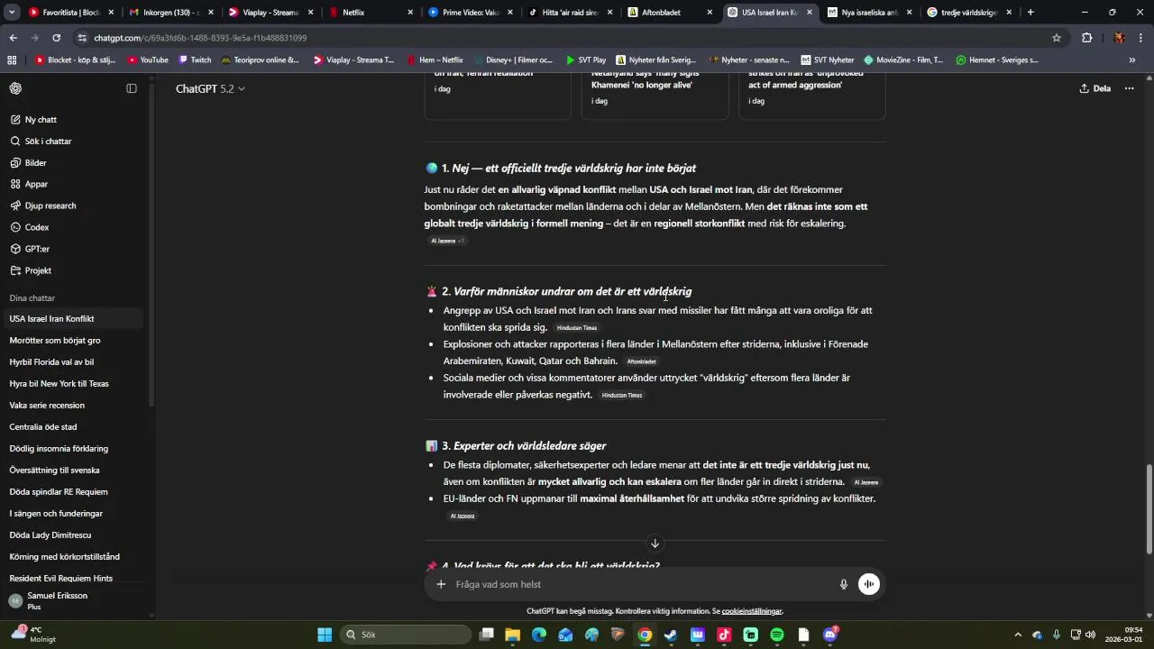Screen dimensions: 1154x649
Task: Open the cookieinställningar link
Action: click(752, 611)
